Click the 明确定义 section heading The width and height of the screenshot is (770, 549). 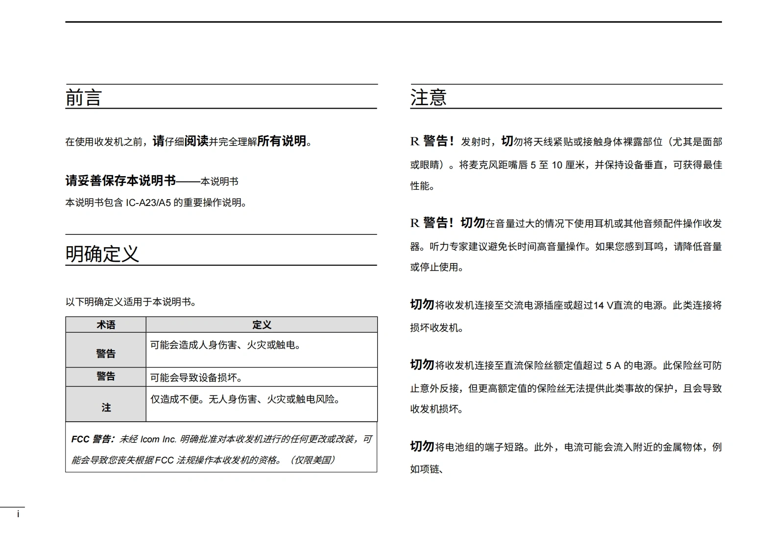click(x=102, y=253)
